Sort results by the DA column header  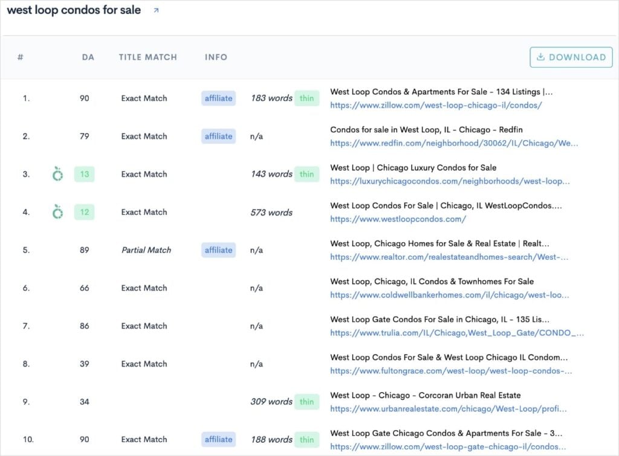[x=88, y=57]
